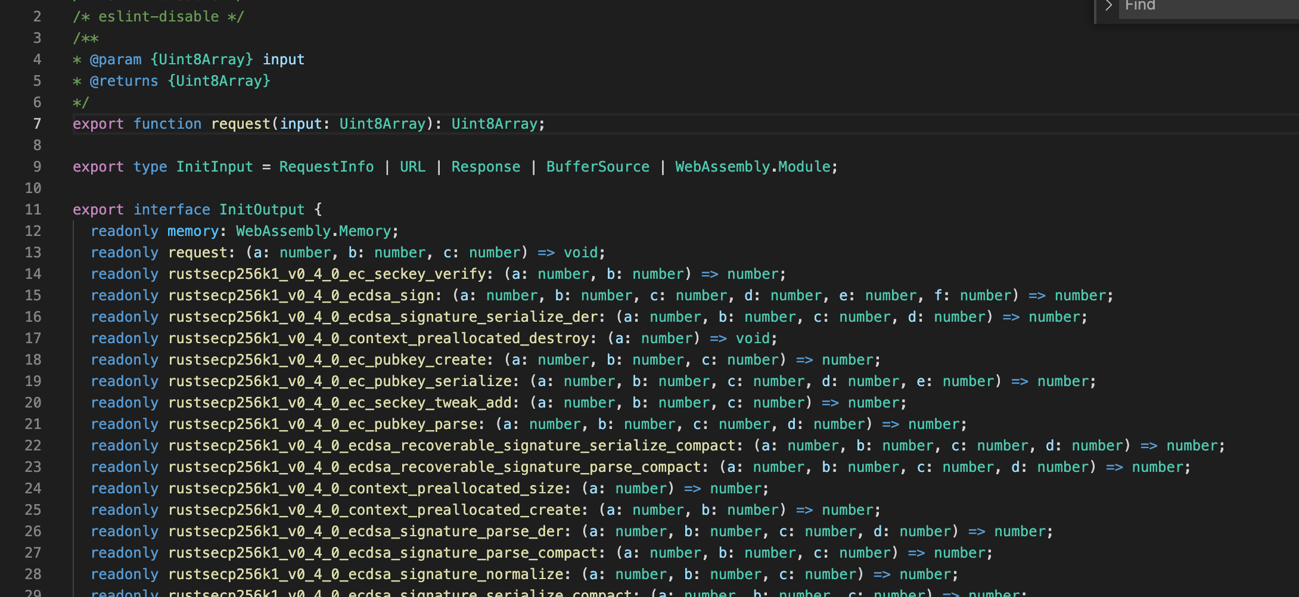1299x597 pixels.
Task: Click 'rustsecp256k1_v0_4_0_ecdsa_recoverable_signature_serialize_compact' property name
Action: [x=452, y=446]
